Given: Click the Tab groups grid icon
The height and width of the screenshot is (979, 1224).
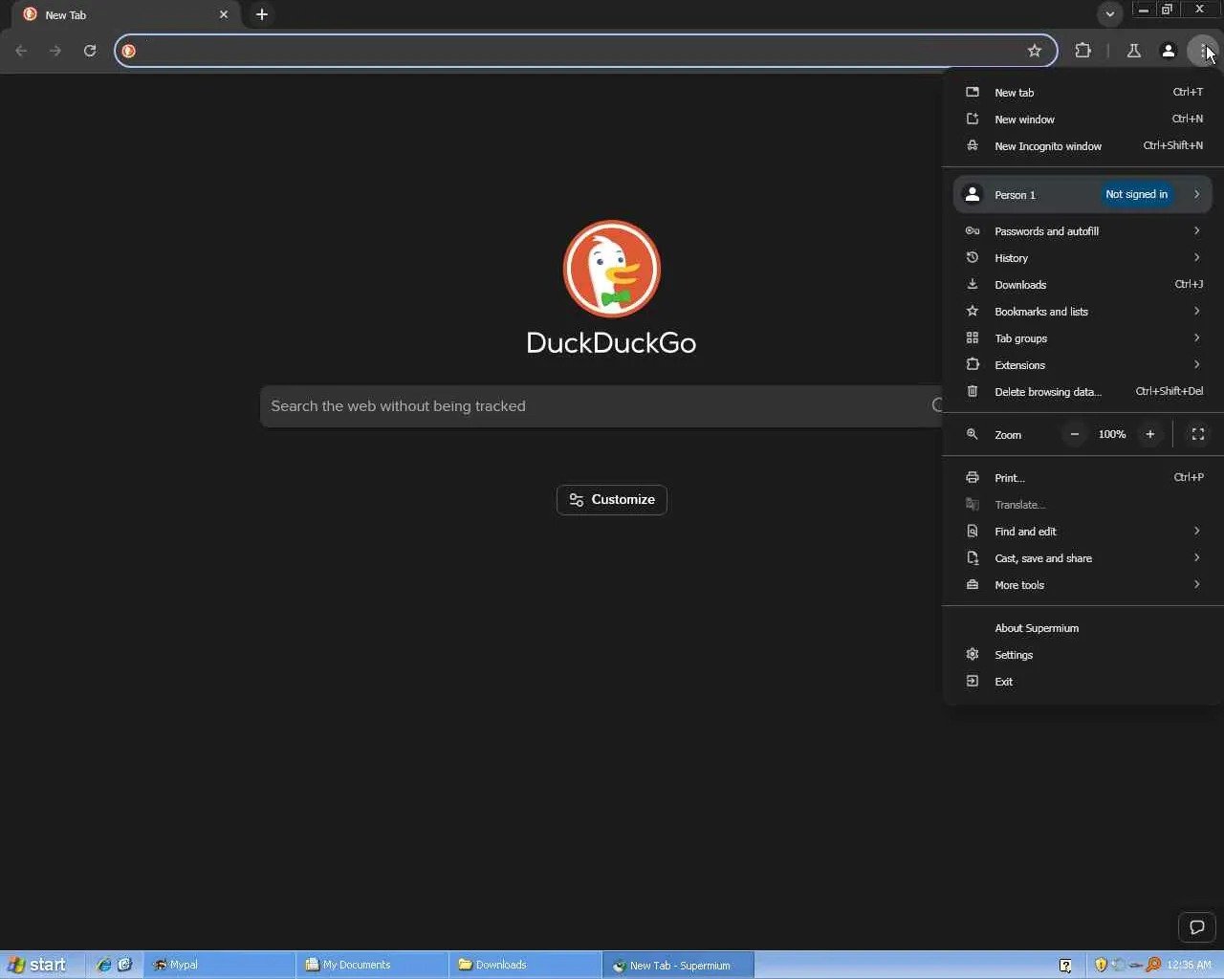Looking at the screenshot, I should (973, 338).
